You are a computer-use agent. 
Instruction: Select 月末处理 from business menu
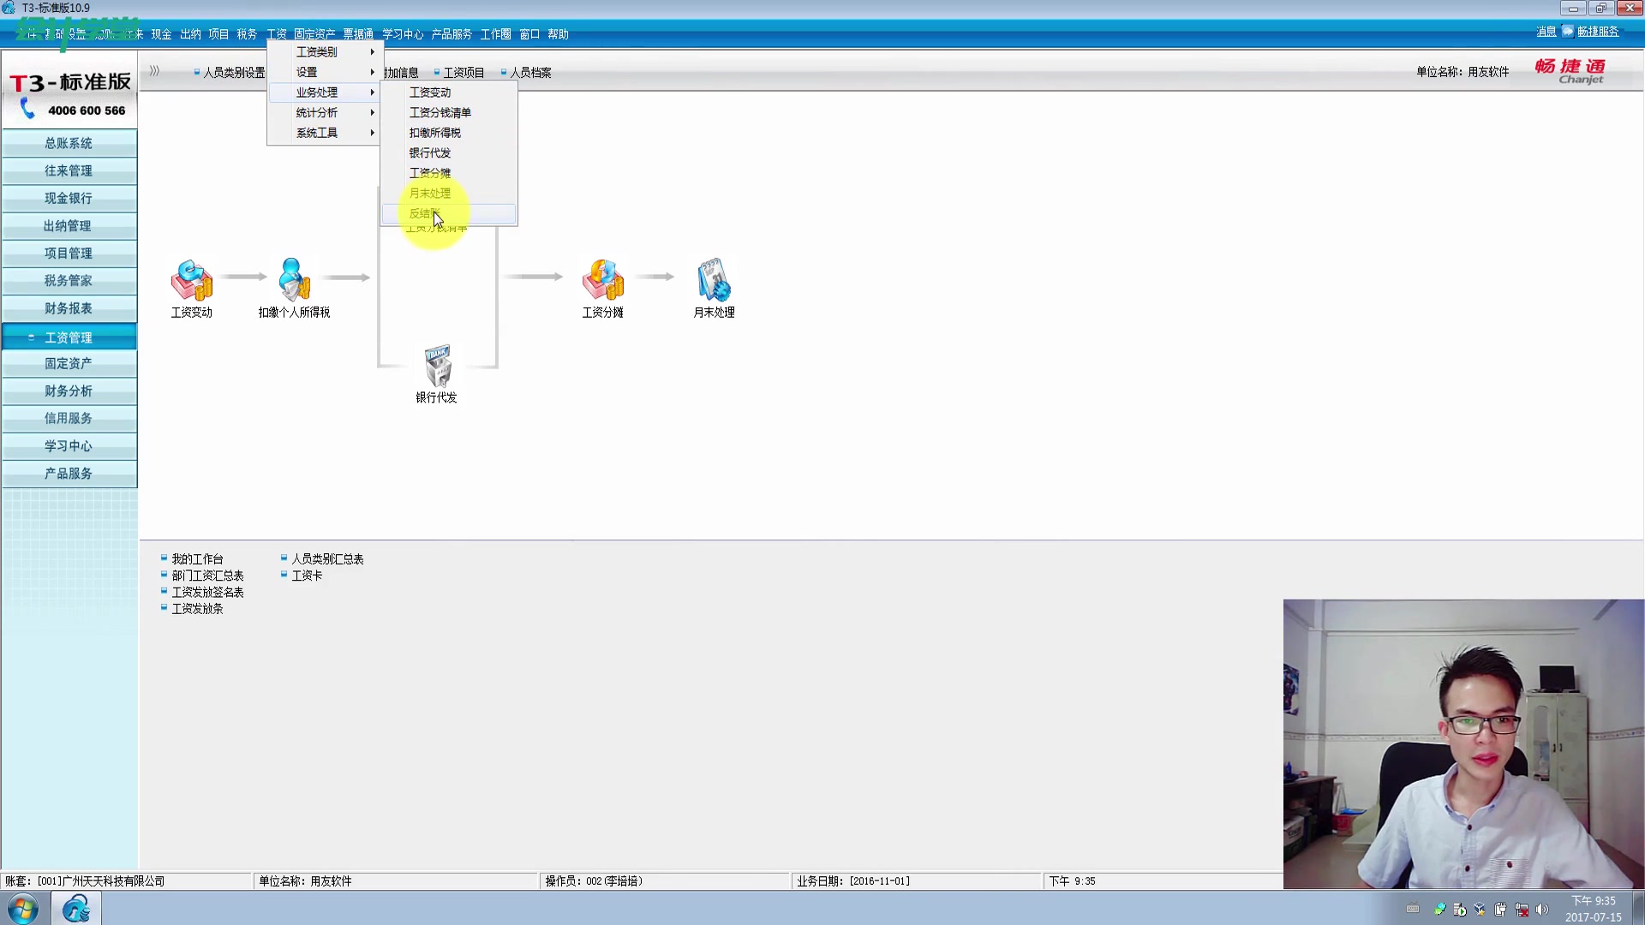point(433,192)
